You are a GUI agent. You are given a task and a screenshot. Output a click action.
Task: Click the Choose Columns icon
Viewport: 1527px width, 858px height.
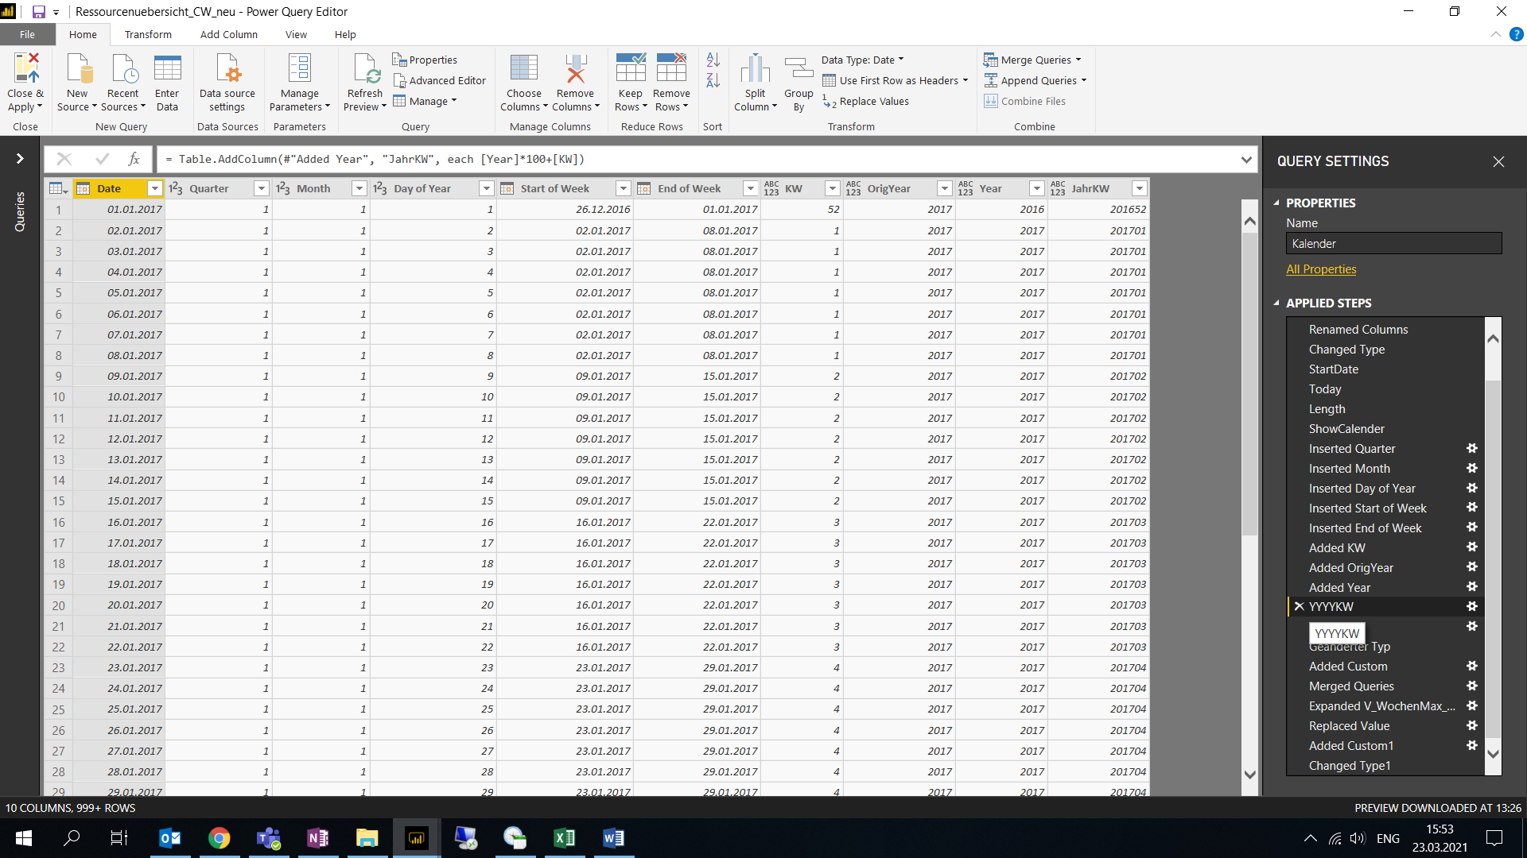(x=523, y=69)
